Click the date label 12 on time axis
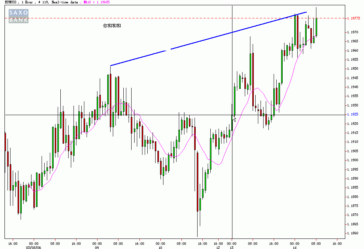 coord(218,247)
